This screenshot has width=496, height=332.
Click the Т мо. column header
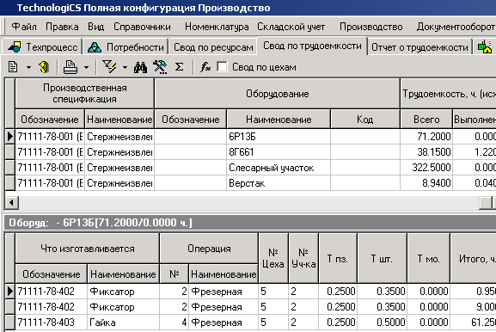click(x=428, y=259)
